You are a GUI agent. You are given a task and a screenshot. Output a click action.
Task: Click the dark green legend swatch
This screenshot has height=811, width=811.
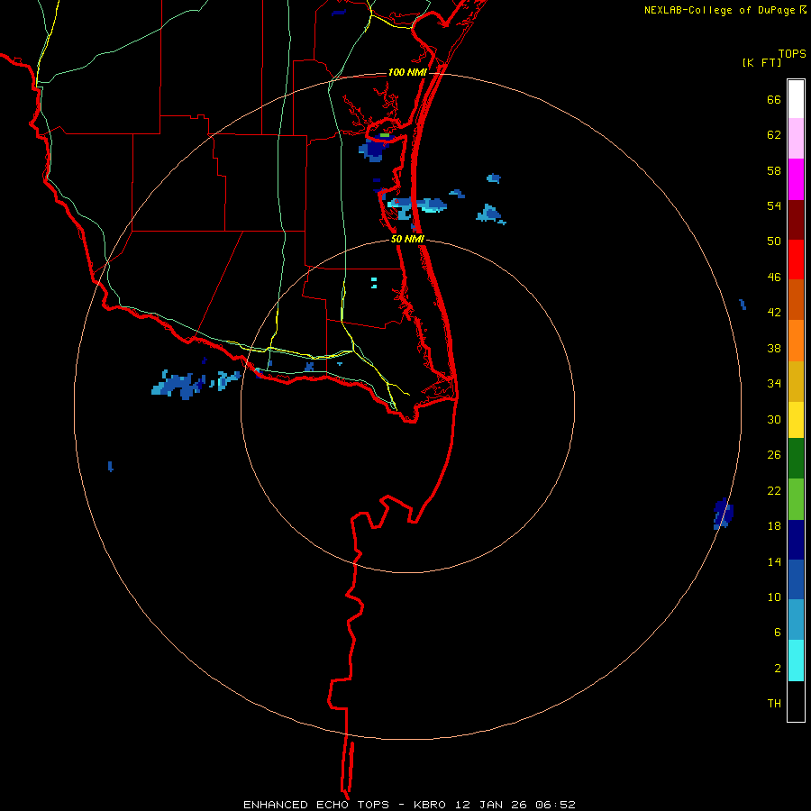(x=796, y=459)
